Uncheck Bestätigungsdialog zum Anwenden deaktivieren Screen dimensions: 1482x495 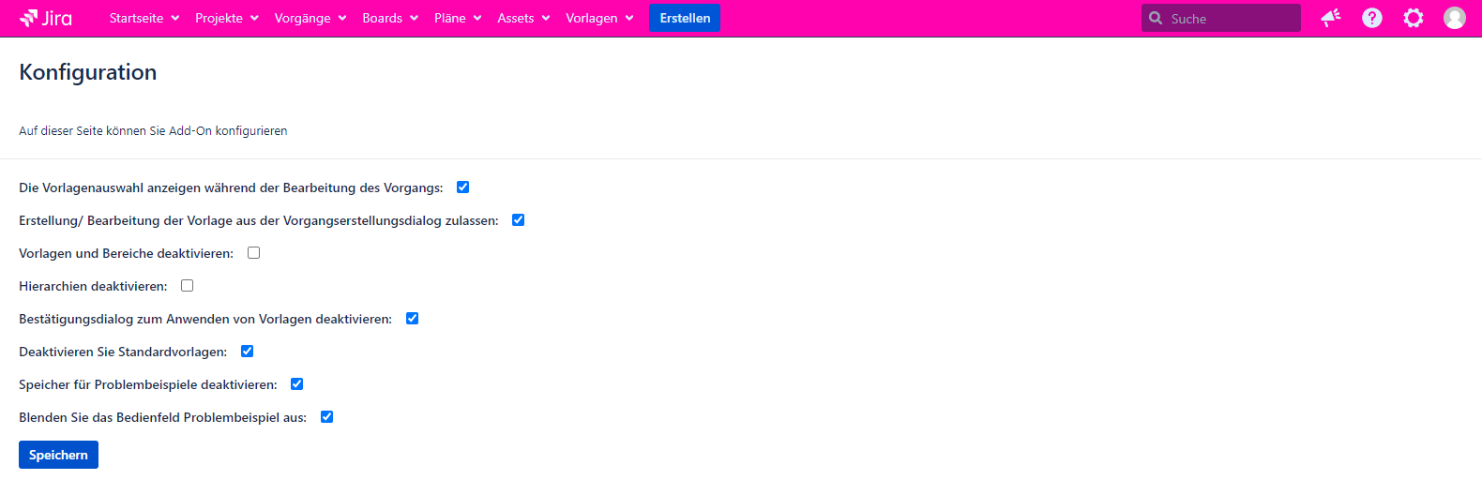(x=412, y=319)
